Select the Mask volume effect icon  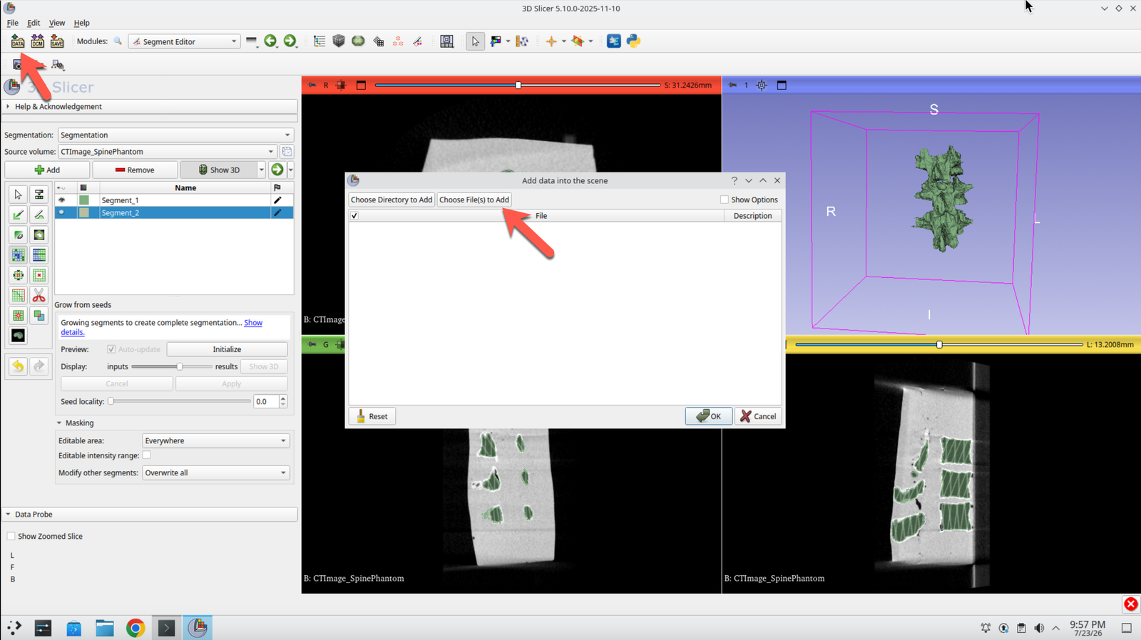[x=19, y=335]
